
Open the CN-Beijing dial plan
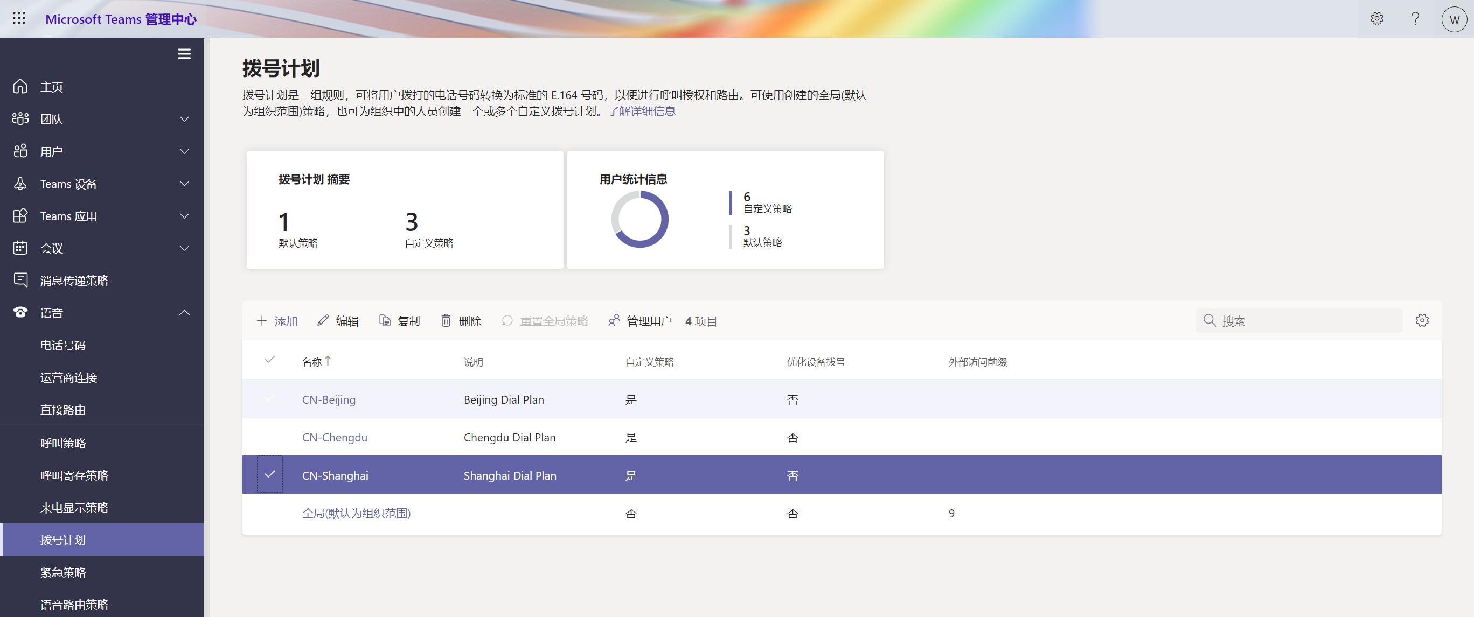click(329, 399)
